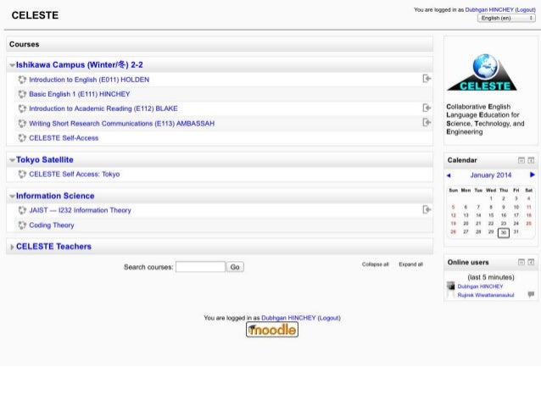Dock the Online users block

coord(531,263)
